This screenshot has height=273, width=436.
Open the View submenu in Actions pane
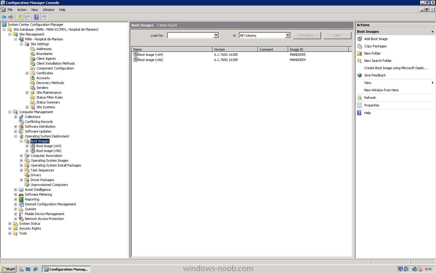pyautogui.click(x=395, y=83)
